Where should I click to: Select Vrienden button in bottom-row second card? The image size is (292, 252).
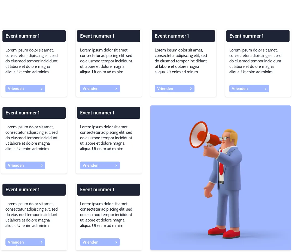point(100,242)
